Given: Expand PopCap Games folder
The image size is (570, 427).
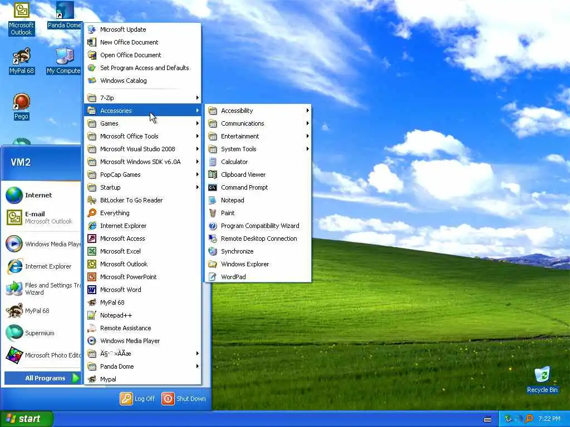Looking at the screenshot, I should pyautogui.click(x=142, y=175).
